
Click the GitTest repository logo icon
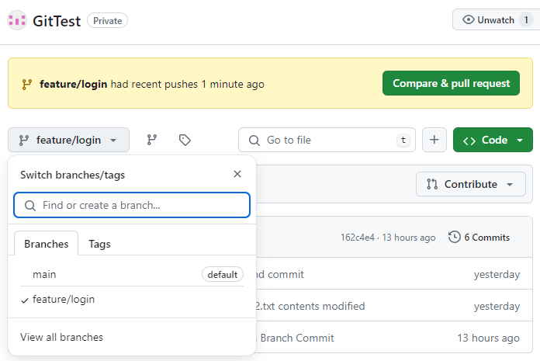pyautogui.click(x=17, y=20)
